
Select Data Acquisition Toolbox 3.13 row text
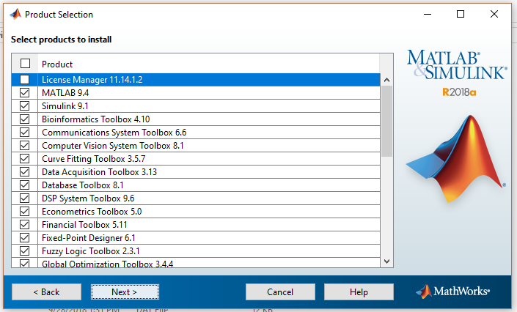(x=99, y=172)
